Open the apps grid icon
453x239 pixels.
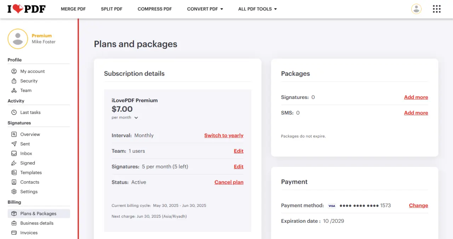(437, 9)
